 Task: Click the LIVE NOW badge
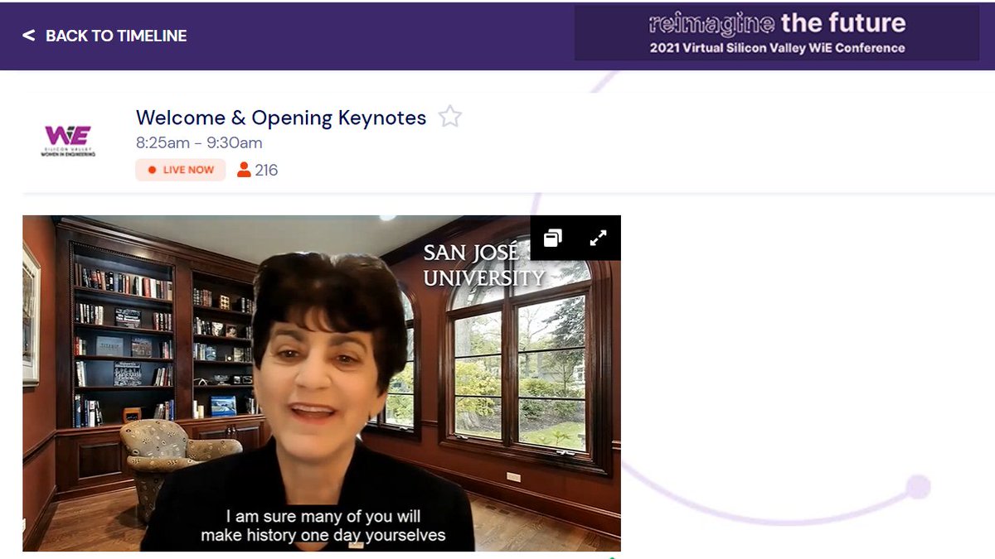181,170
